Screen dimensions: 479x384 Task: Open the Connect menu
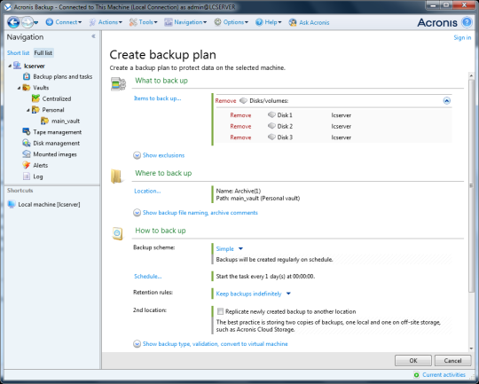(64, 22)
